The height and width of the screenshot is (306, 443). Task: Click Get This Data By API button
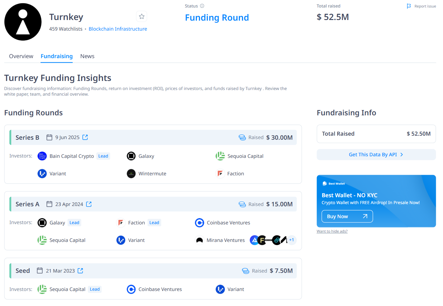point(376,154)
